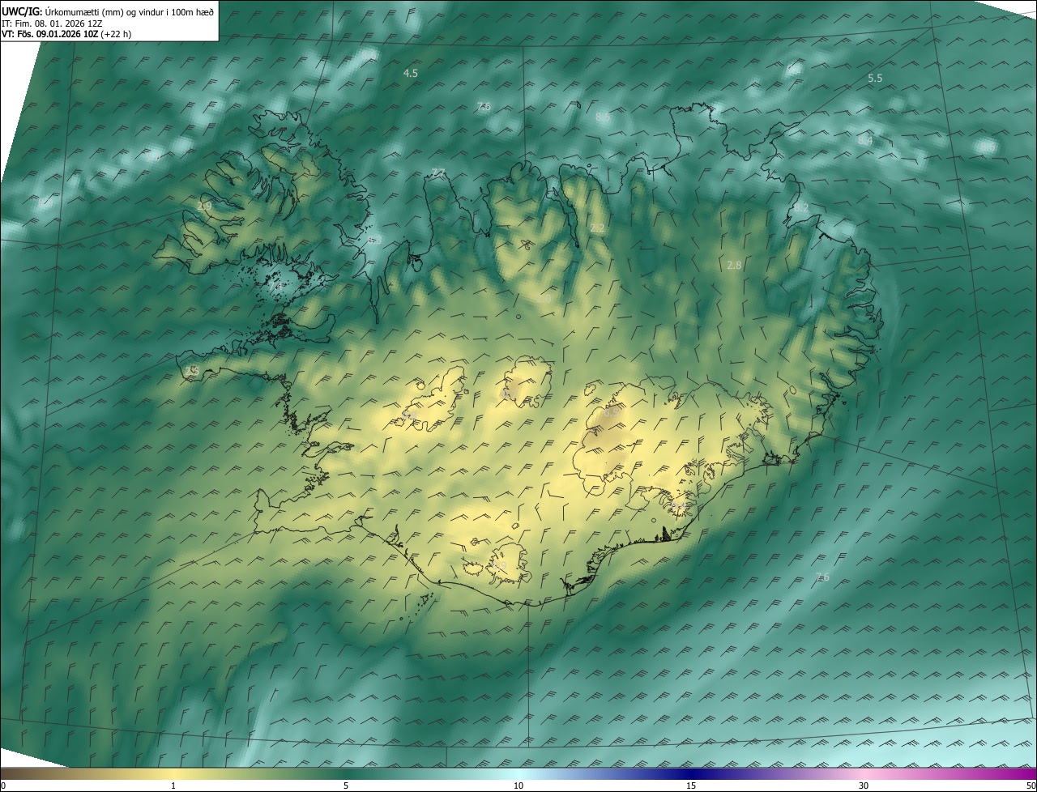Click the title 'Úrkomumætti (mm) og vindur í 100m hæð'
This screenshot has height=792, width=1037.
click(x=128, y=11)
